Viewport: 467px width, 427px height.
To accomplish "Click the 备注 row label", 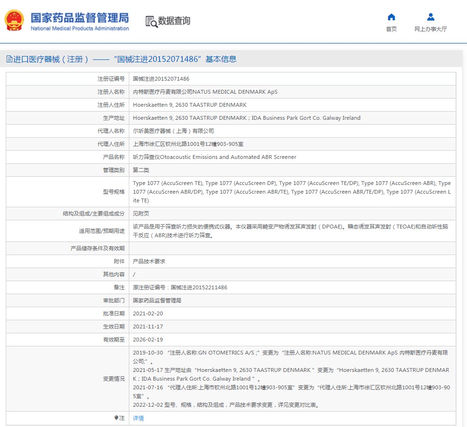I will coord(119,287).
